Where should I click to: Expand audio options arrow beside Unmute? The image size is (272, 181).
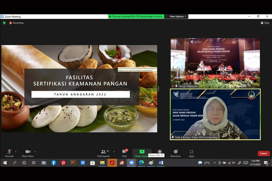point(16,152)
